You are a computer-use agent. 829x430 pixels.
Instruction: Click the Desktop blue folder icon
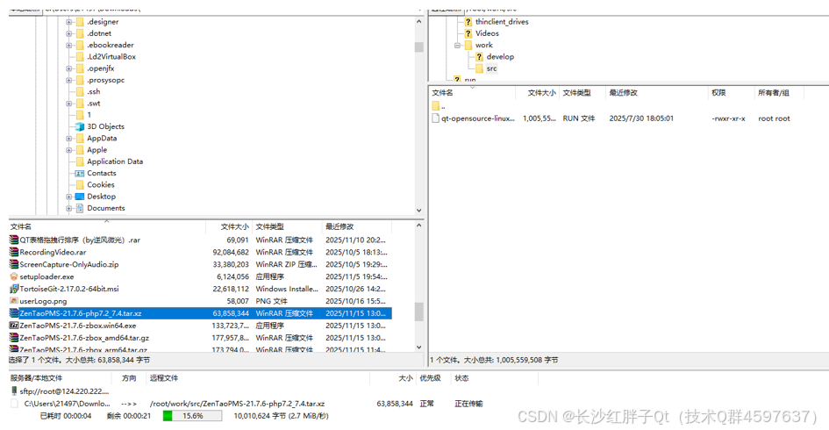[80, 197]
